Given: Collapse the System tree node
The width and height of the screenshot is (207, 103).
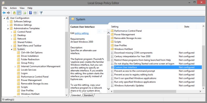Looking at the screenshot, I should pos(12,49).
